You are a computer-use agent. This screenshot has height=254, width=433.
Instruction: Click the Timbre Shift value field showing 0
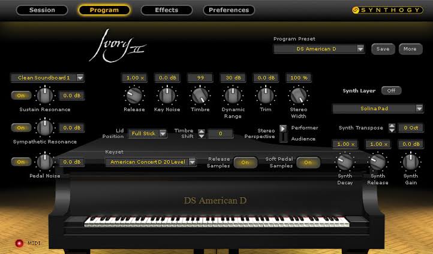[x=220, y=133]
